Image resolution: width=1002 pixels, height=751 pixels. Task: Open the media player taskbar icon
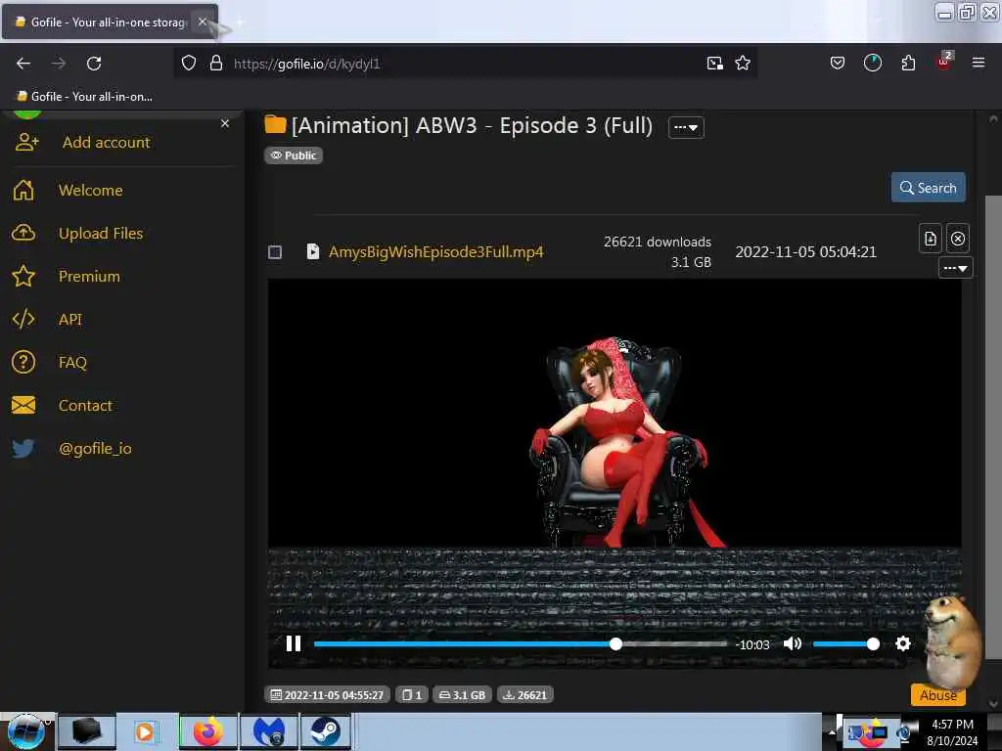(x=146, y=731)
